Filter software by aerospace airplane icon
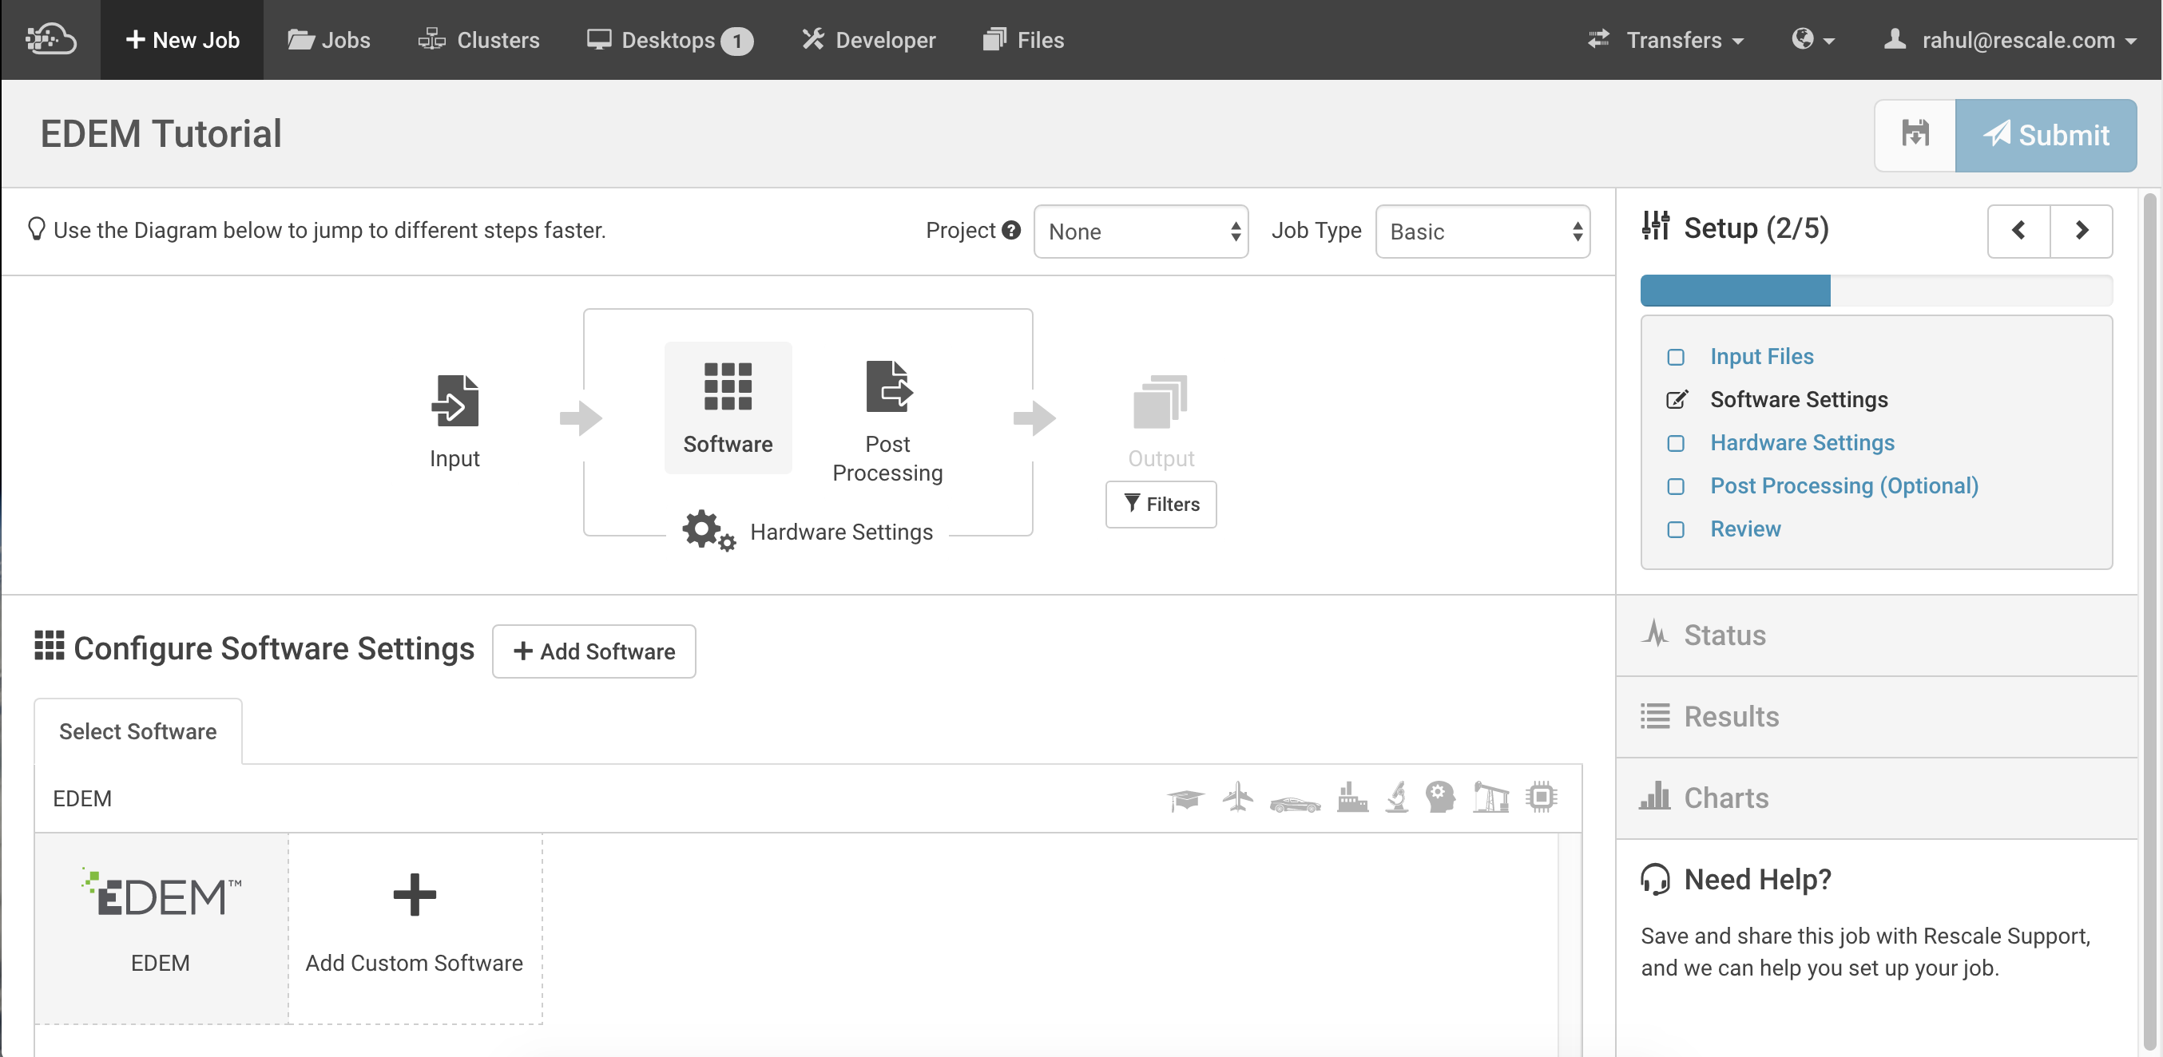2163x1057 pixels. coord(1238,797)
